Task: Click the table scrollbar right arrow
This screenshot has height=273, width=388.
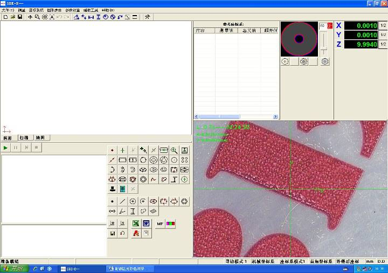Action: pos(275,116)
